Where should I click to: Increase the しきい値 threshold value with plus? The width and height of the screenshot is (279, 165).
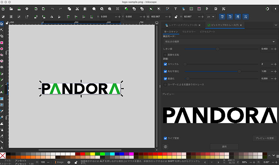pos(275,49)
